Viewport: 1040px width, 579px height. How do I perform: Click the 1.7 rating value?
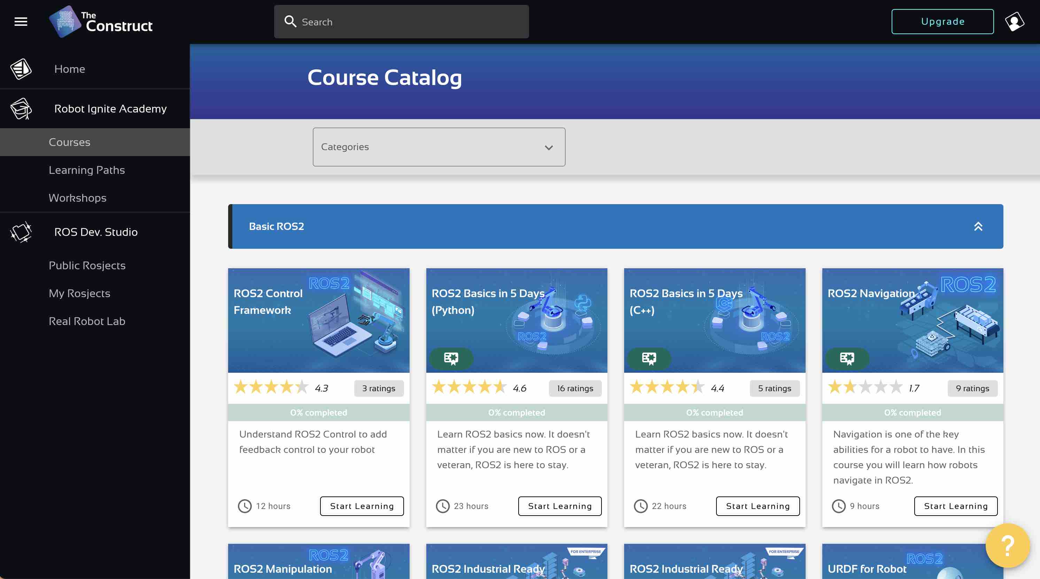[914, 388]
